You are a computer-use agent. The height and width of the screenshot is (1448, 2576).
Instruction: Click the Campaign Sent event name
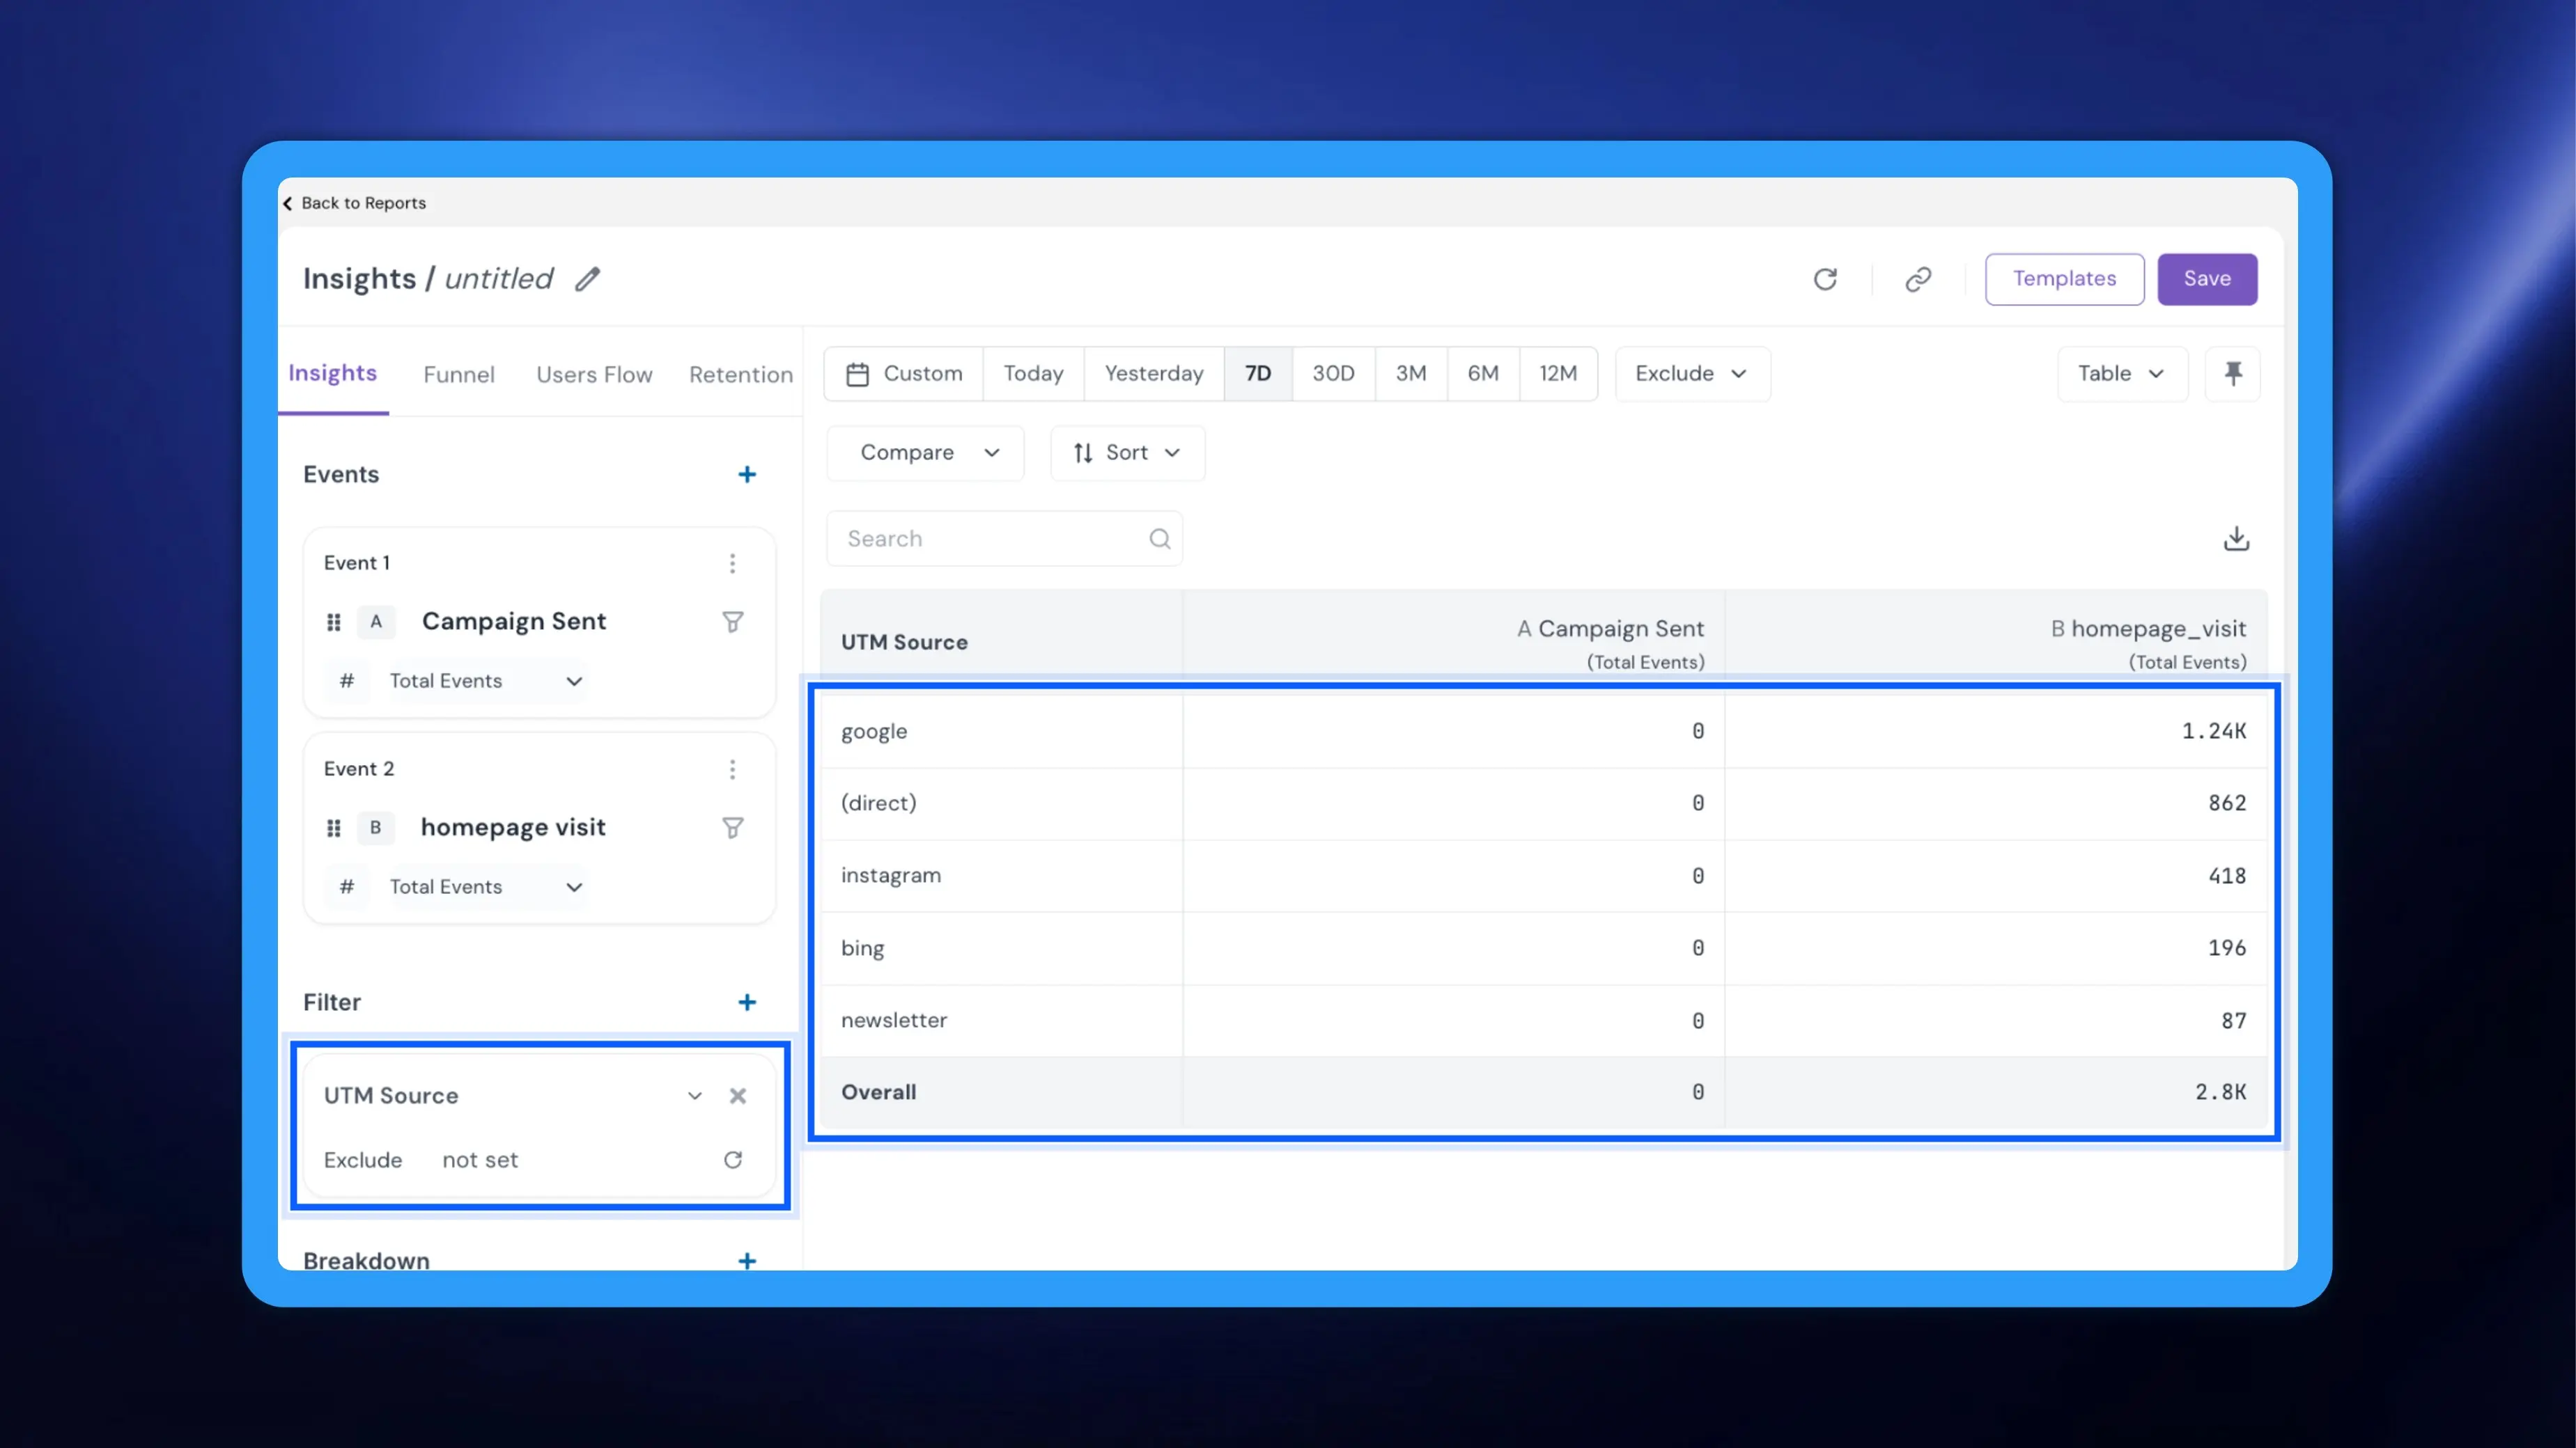click(514, 622)
